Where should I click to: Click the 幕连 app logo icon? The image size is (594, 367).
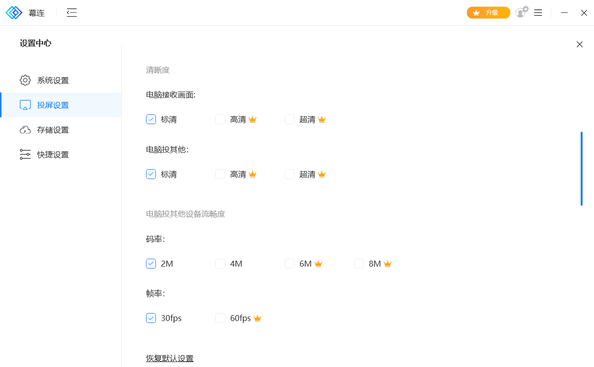coord(14,13)
